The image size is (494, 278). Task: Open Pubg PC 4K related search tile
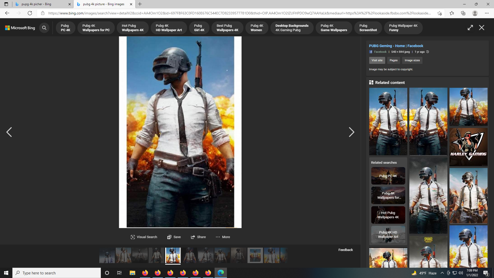point(388,176)
